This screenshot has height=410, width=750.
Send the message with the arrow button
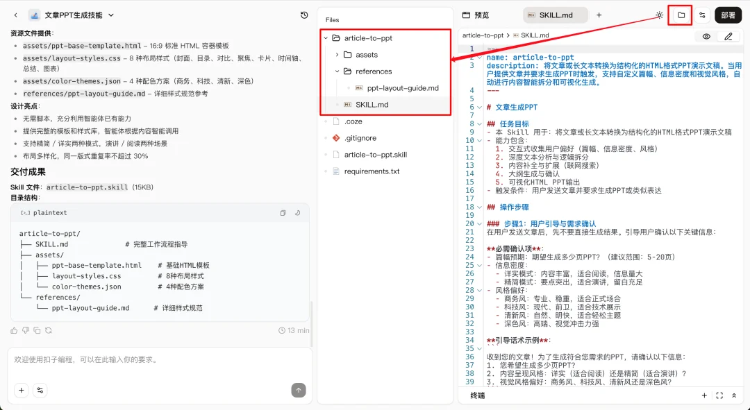tap(298, 390)
